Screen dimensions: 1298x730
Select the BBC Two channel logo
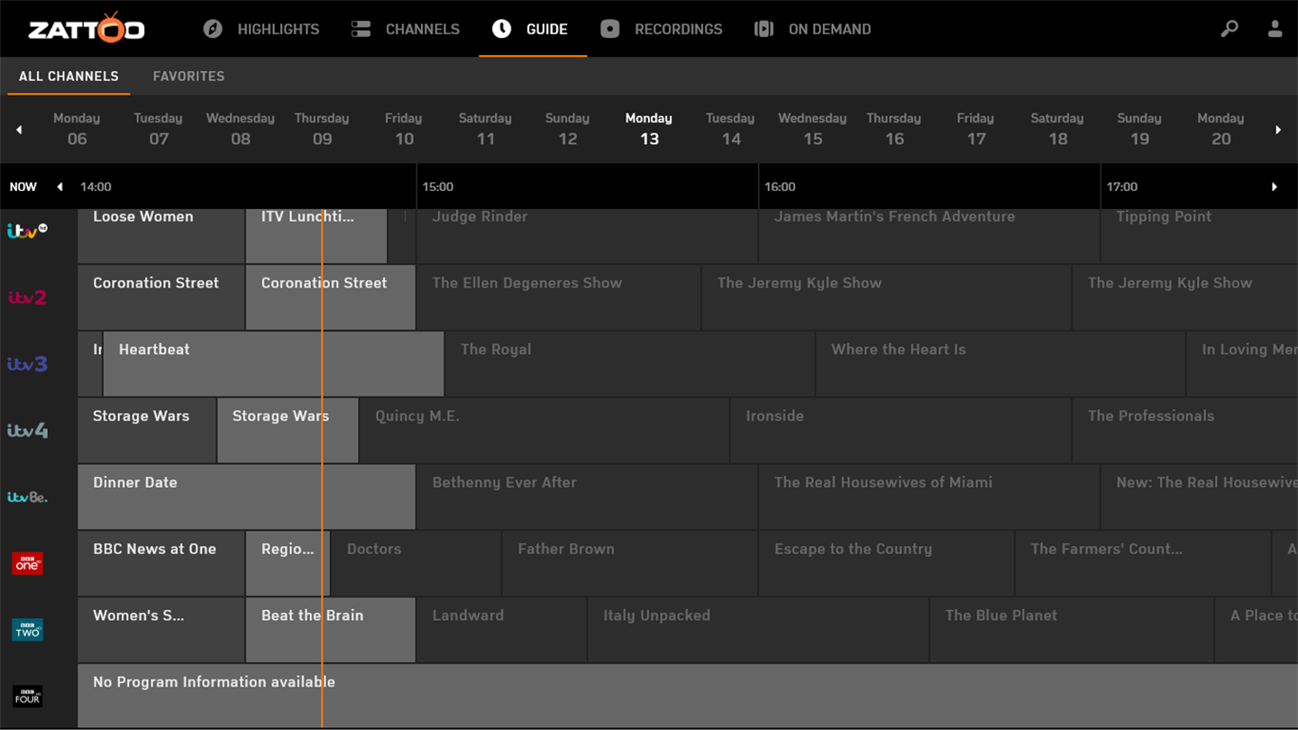click(27, 630)
